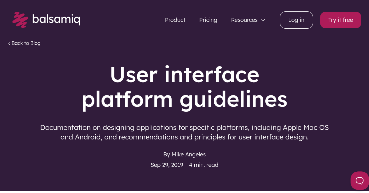Expand the Resources dropdown
The width and height of the screenshot is (369, 193).
tap(248, 20)
